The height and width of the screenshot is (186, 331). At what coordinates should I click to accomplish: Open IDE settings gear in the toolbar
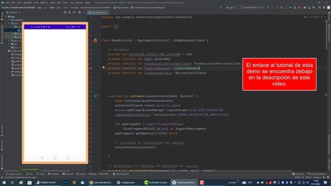coord(324,7)
